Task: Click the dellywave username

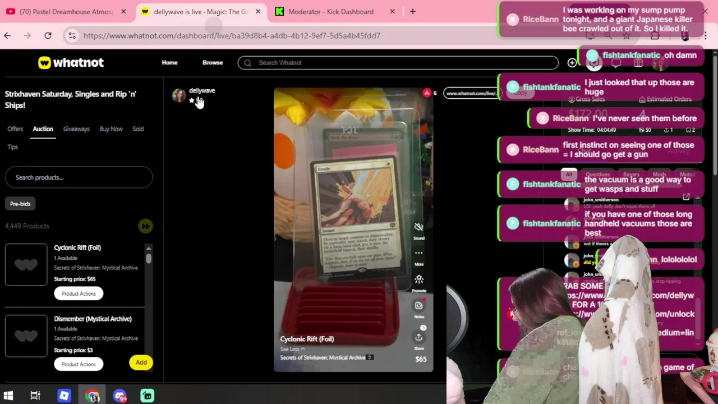Action: [x=202, y=90]
